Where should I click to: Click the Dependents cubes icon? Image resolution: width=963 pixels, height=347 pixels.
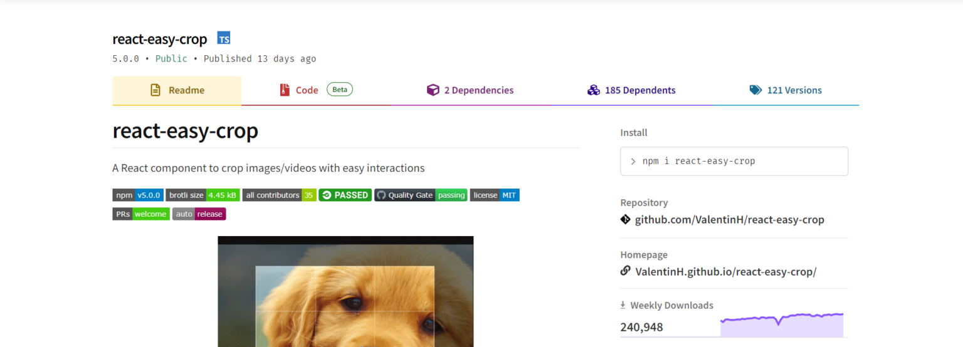tap(593, 90)
